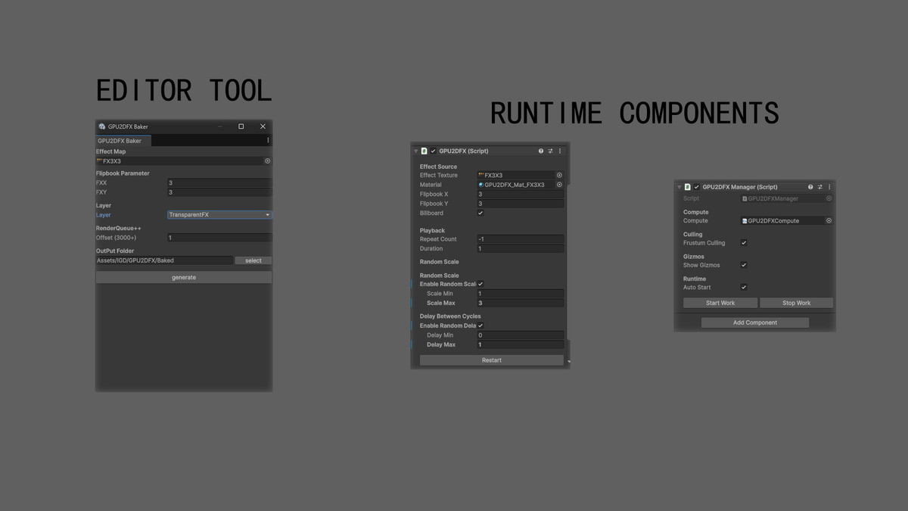Pick a texture for Effect Texture field
This screenshot has height=511, width=908.
559,175
